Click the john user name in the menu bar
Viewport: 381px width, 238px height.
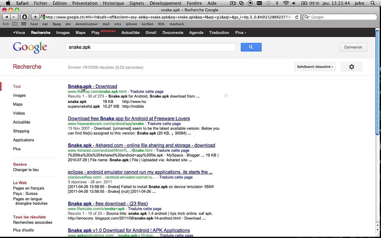[360, 3]
